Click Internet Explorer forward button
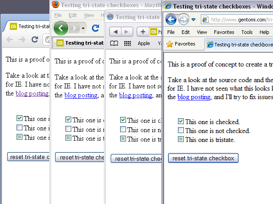The height and width of the screenshot is (204, 273). point(183,19)
